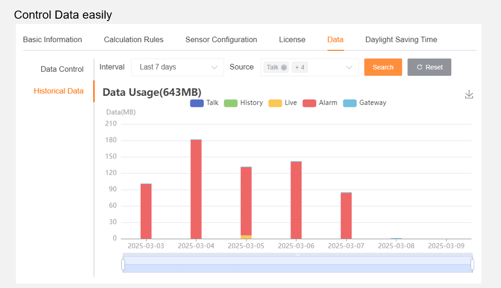Open the Interval dropdown
The image size is (501, 288).
[177, 67]
